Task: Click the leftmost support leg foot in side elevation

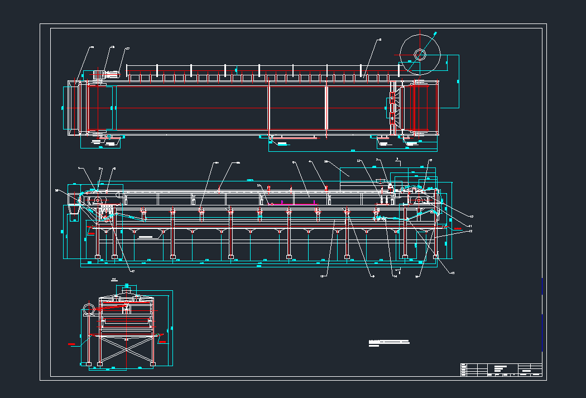Action: click(x=98, y=257)
